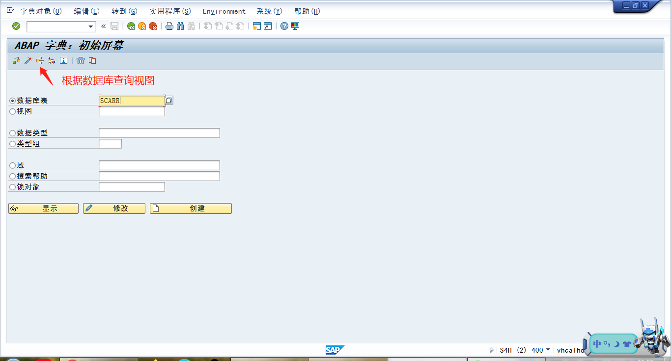Open the 转到(G) menu
The height and width of the screenshot is (361, 671).
click(x=124, y=11)
